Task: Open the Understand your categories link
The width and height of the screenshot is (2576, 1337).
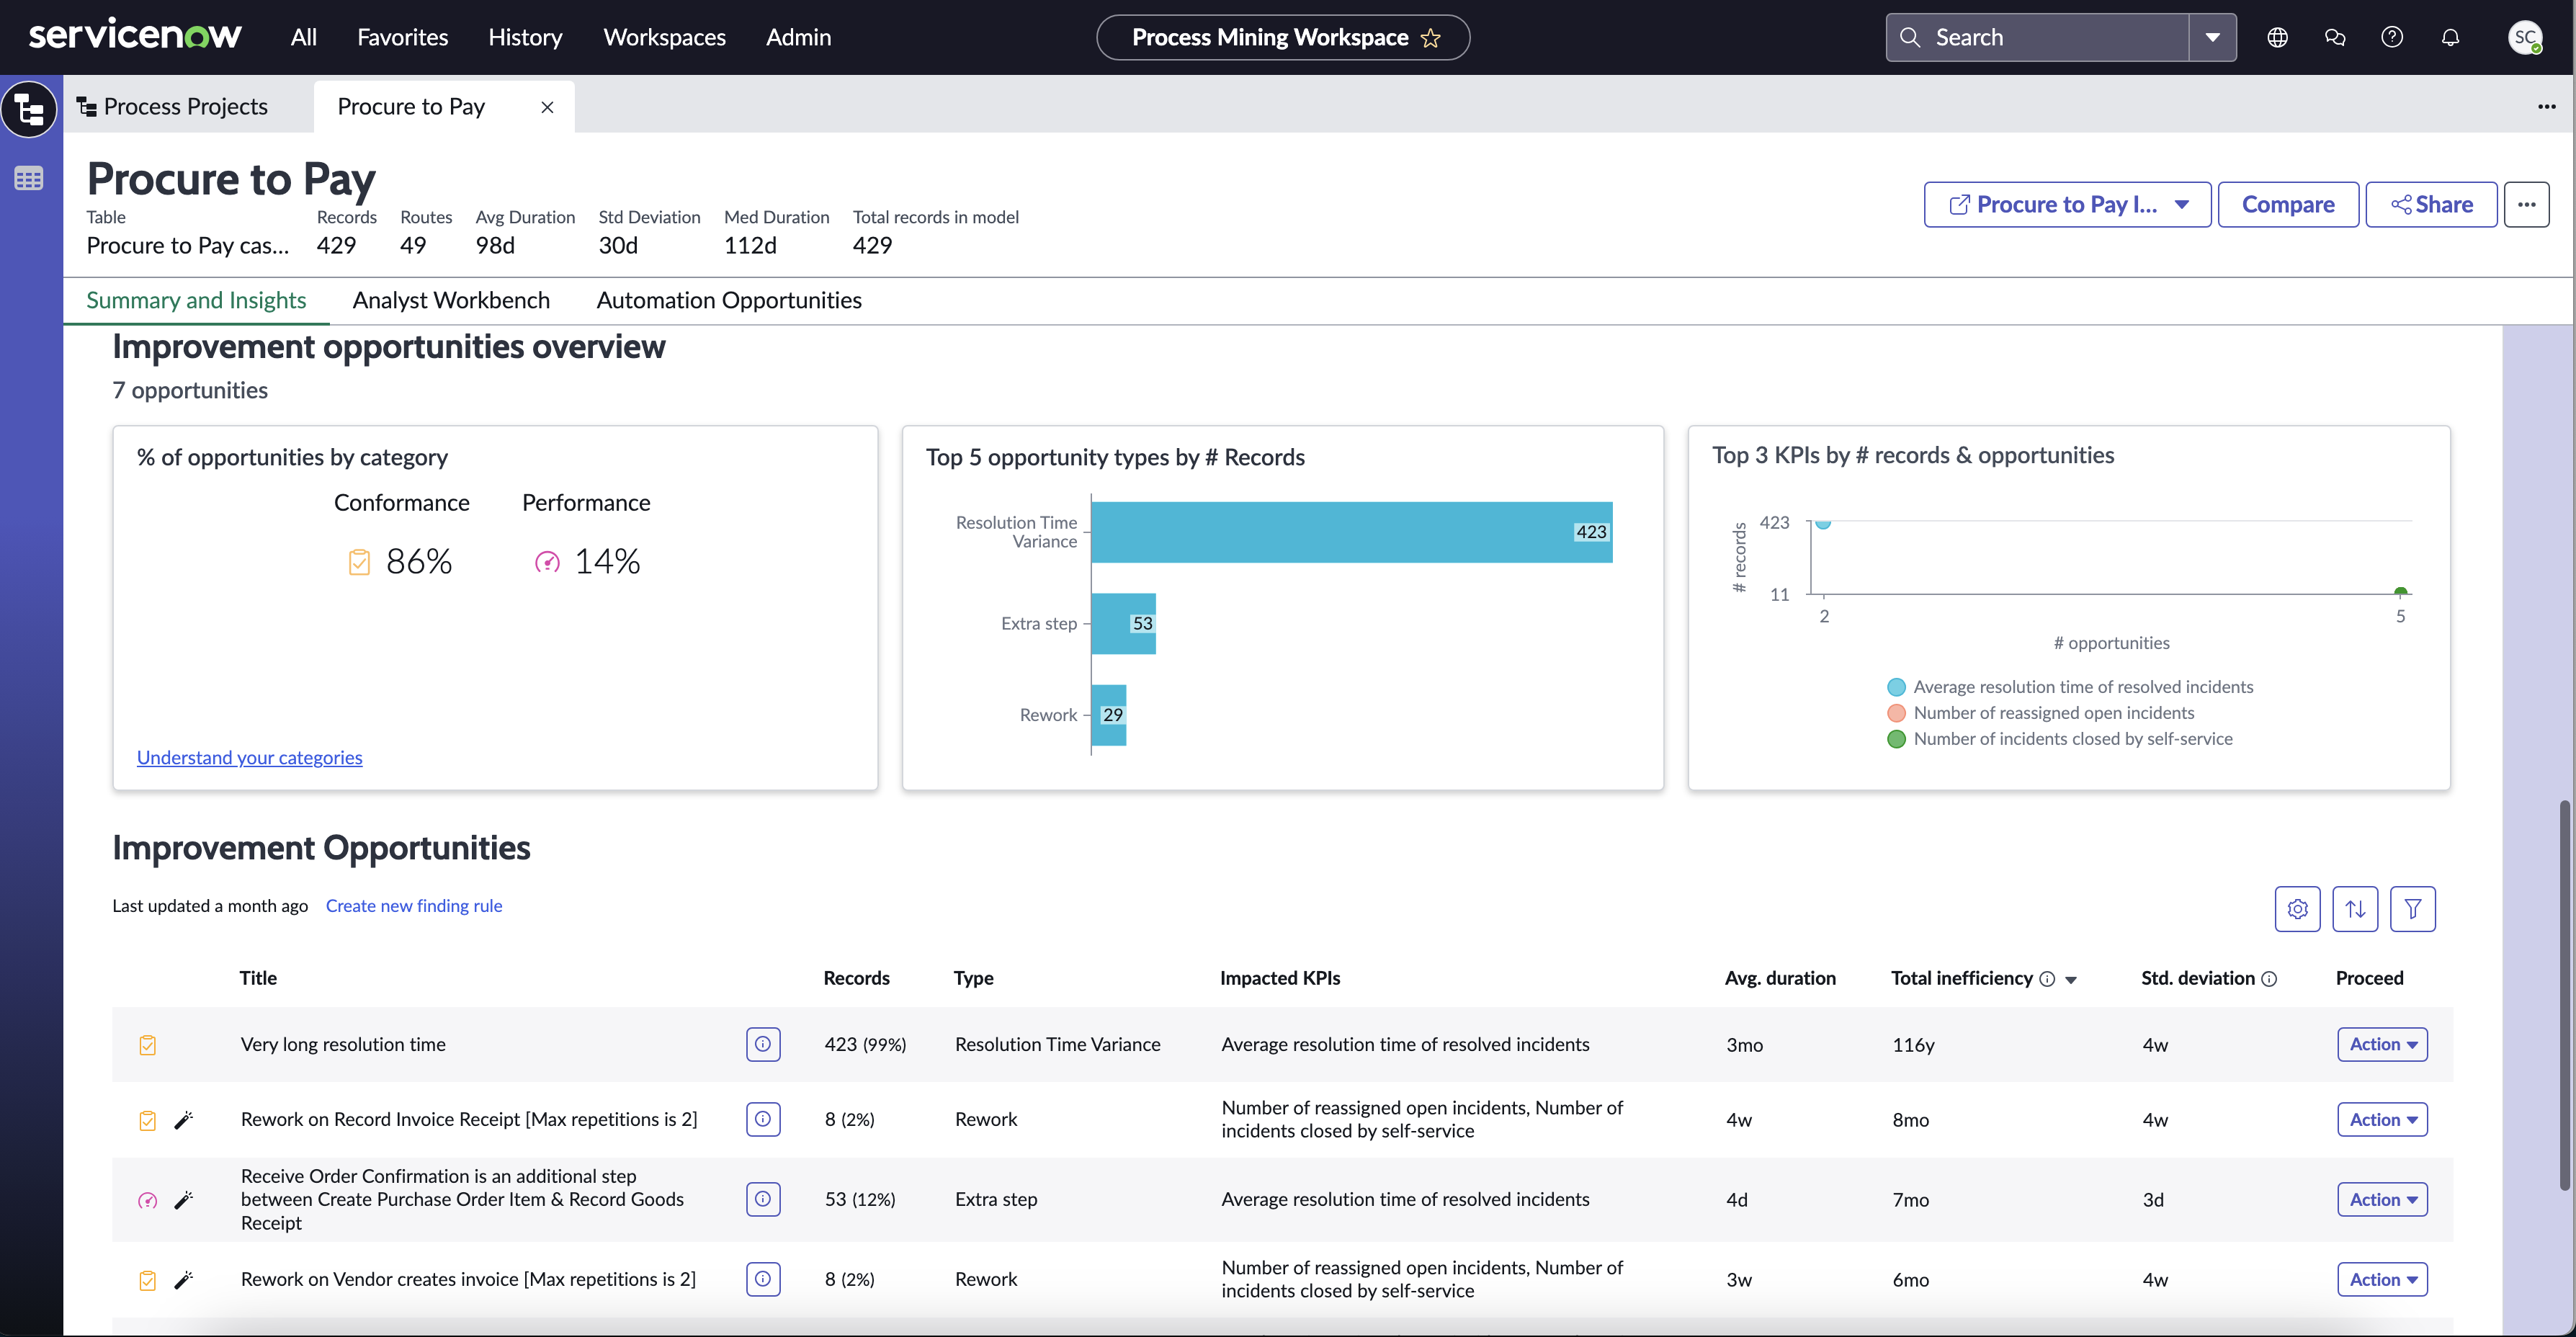Action: tap(250, 757)
